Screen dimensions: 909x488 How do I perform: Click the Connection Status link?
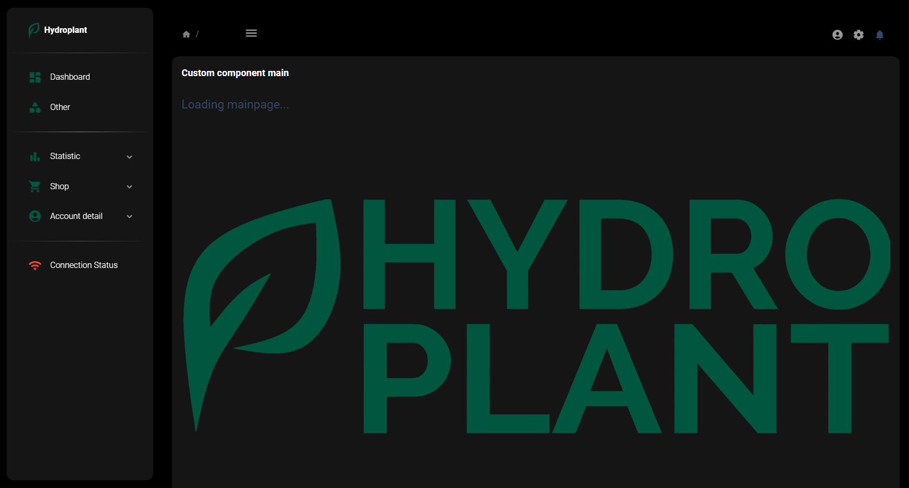[83, 265]
